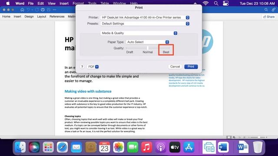This screenshot has height=156, width=278.
Task: Click the Save icon in Word's quick toolbar
Action: click(x=49, y=10)
